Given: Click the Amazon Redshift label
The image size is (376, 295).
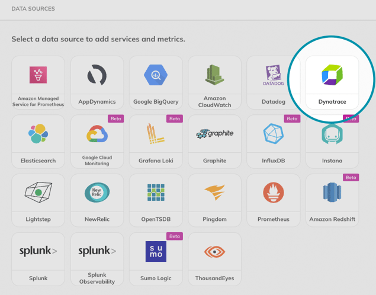Looking at the screenshot, I should pos(332,219).
